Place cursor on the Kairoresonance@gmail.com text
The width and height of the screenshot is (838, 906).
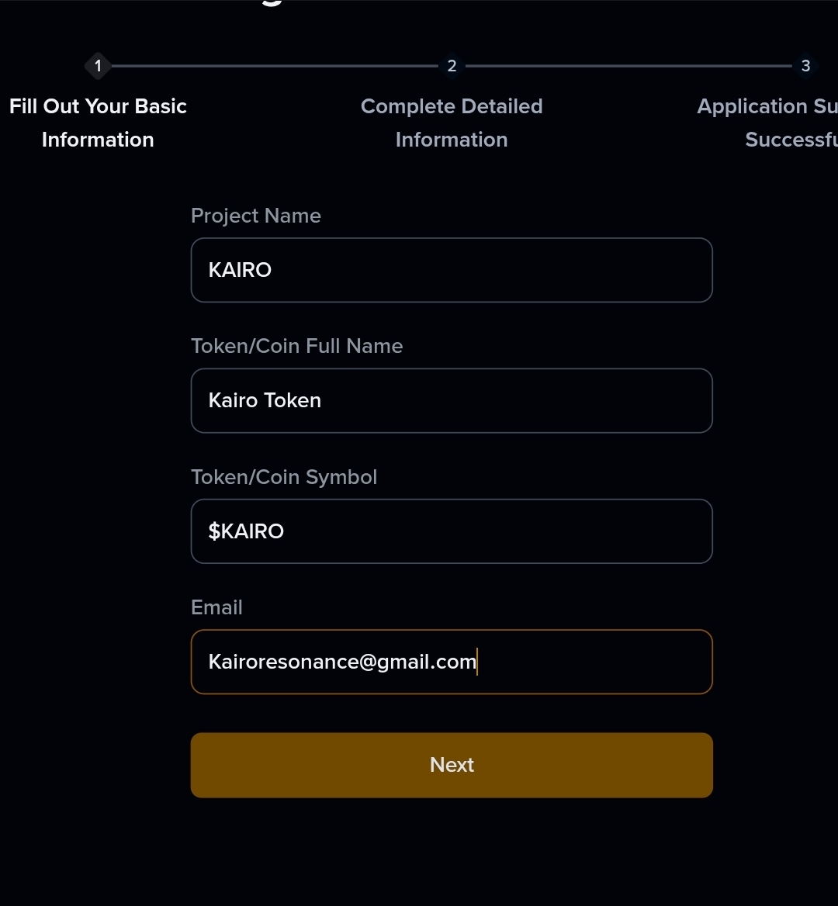tap(342, 662)
